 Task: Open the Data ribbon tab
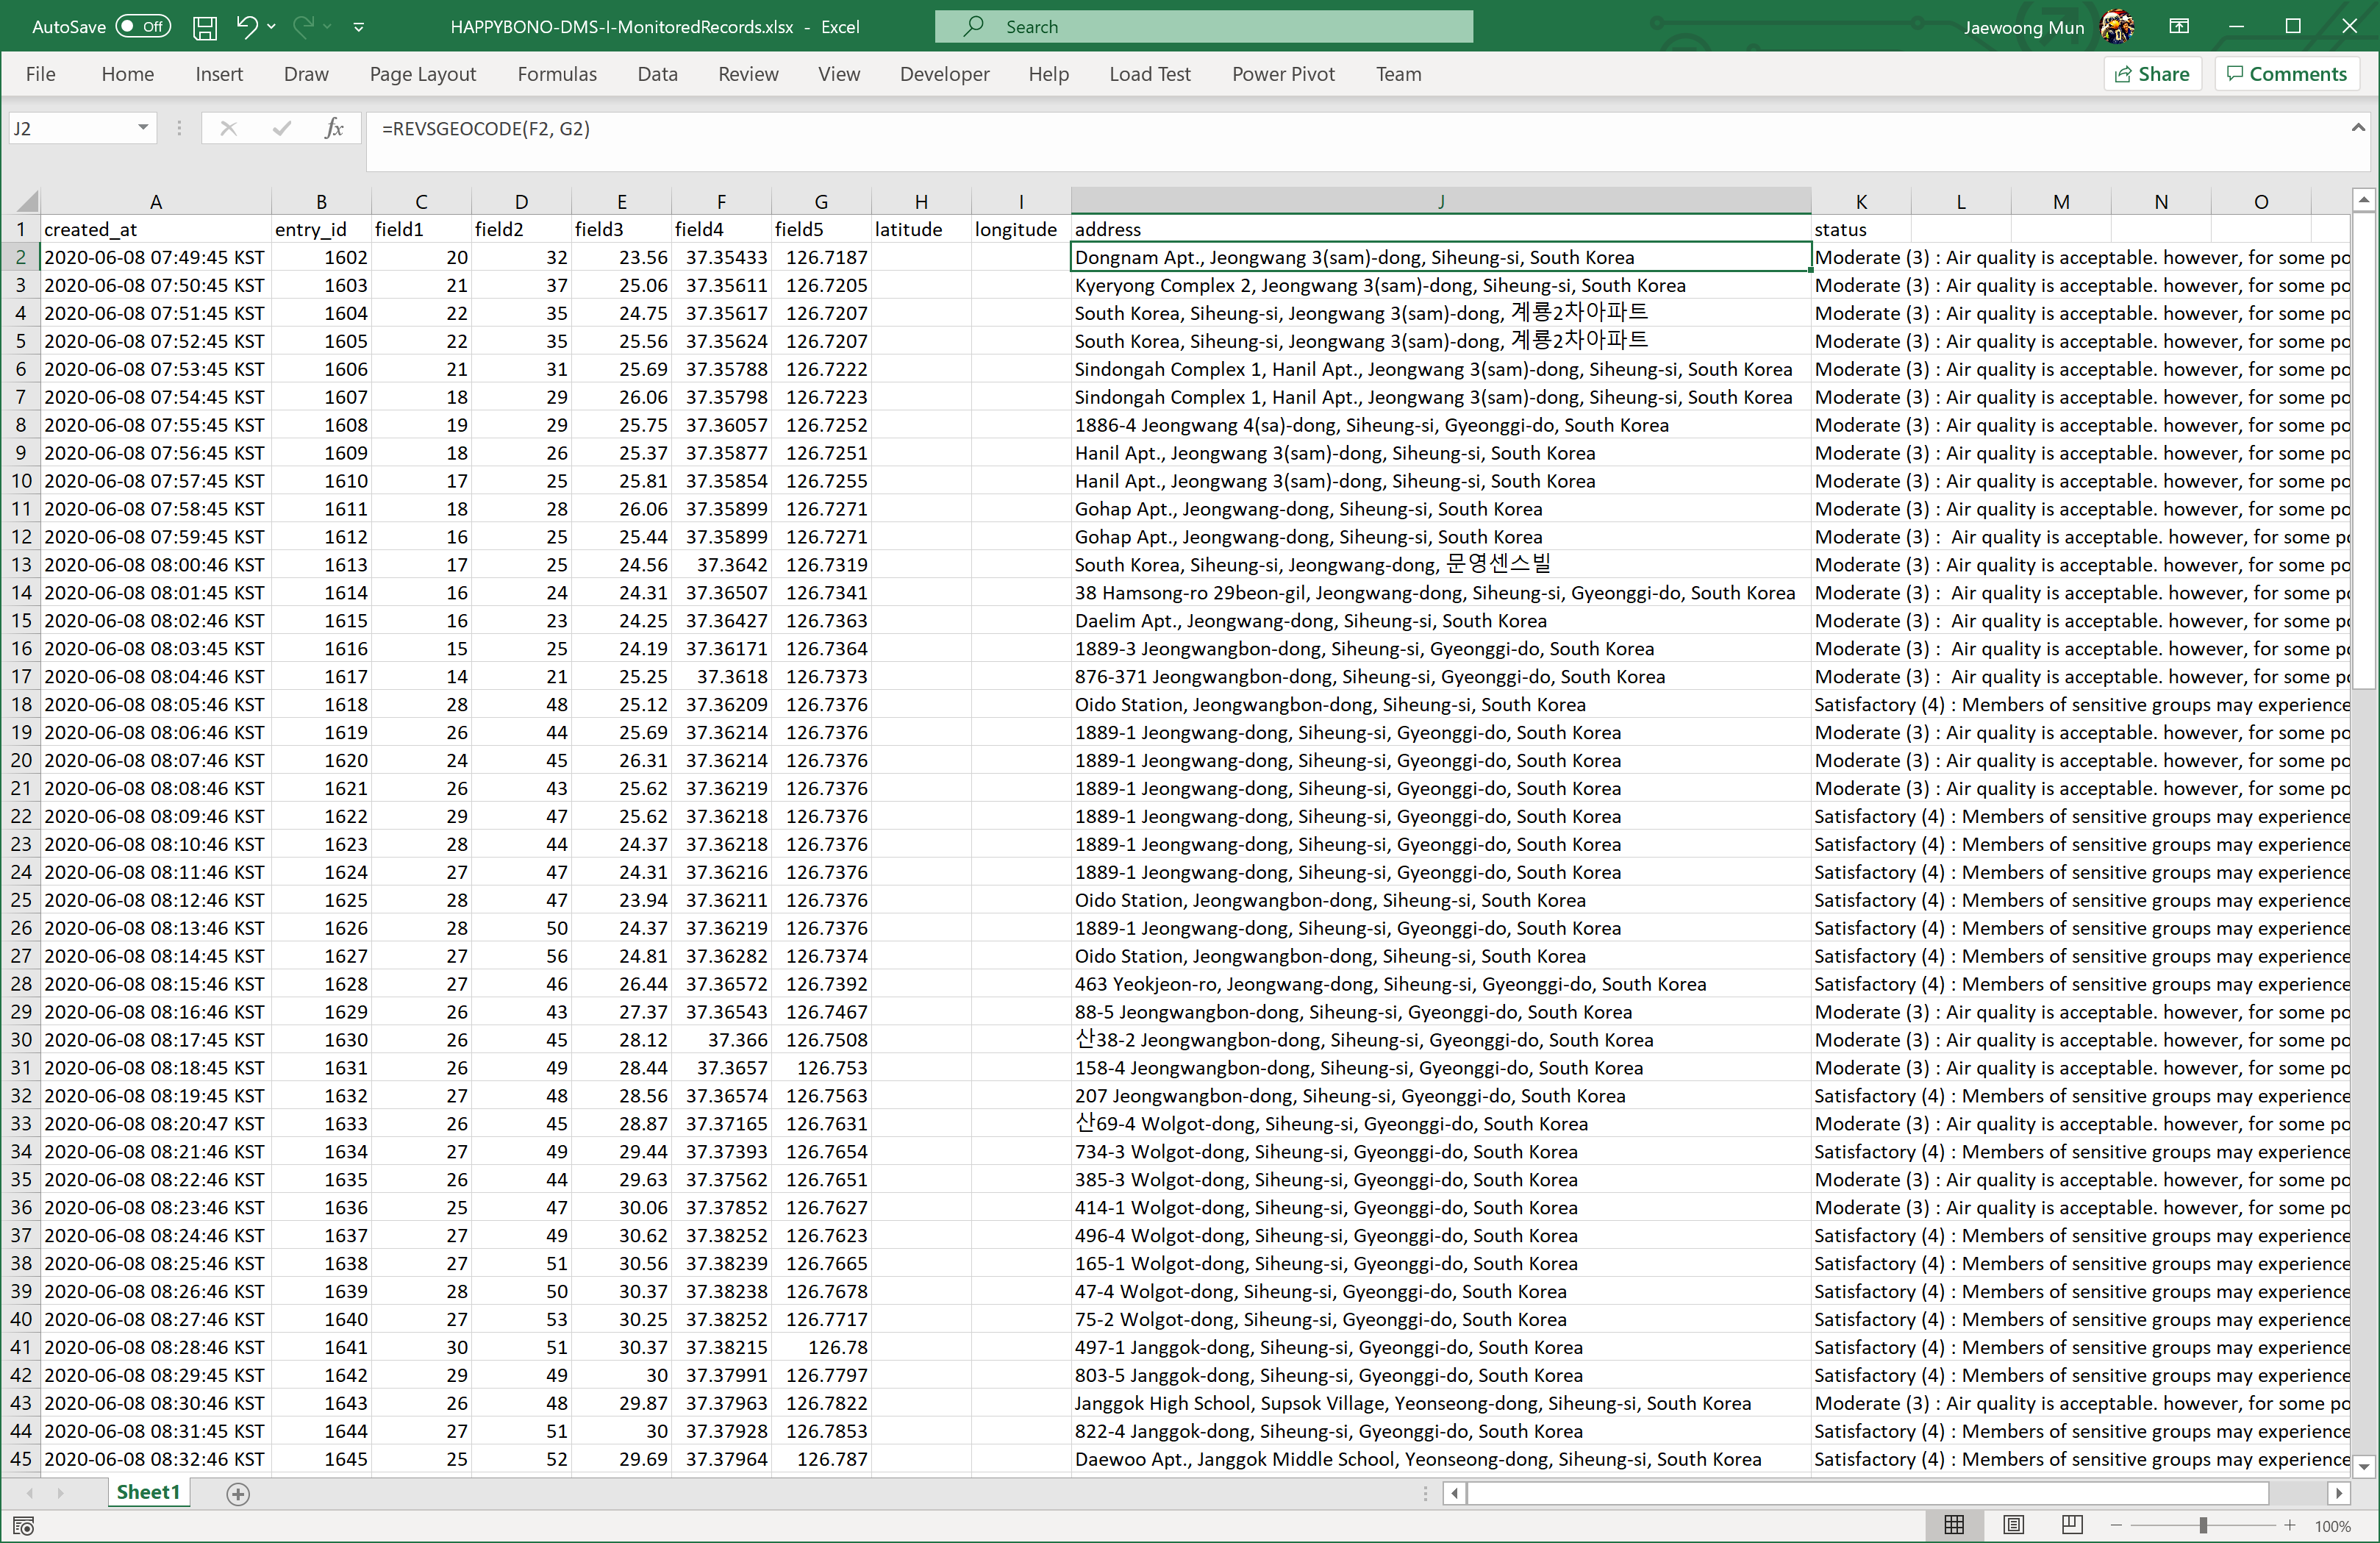point(657,74)
